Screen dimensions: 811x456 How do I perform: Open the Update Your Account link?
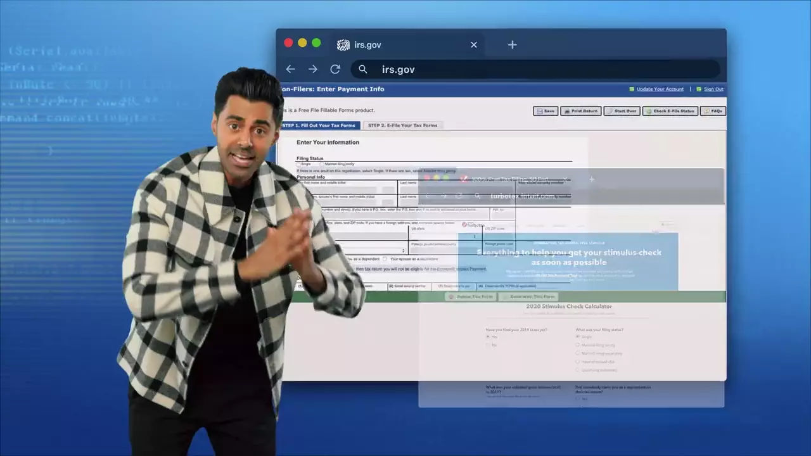point(660,89)
